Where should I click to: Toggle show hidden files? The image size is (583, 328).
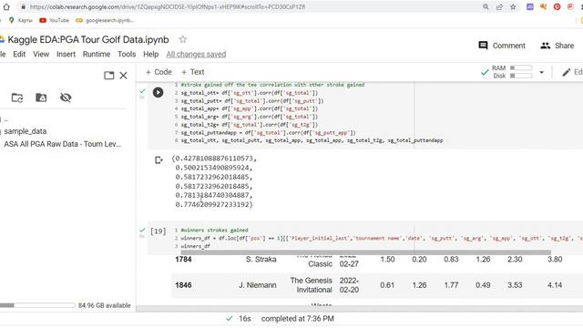66,97
